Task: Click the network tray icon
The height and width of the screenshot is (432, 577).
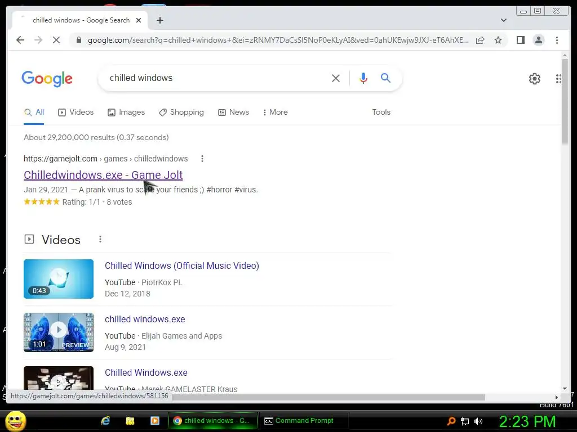Action: coord(465,421)
